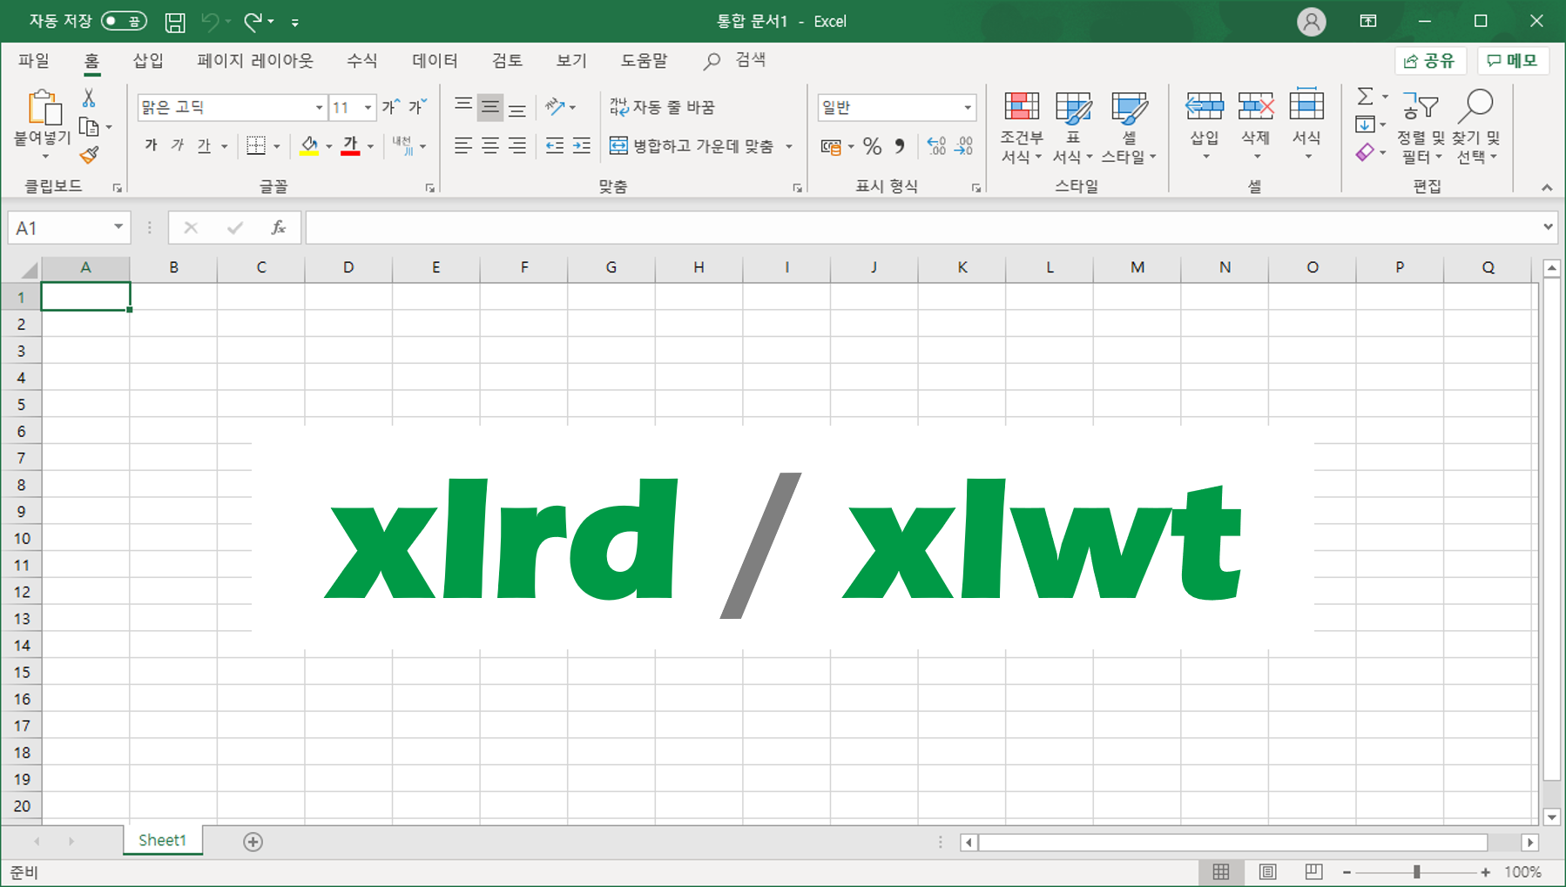The image size is (1566, 887).
Task: Click the Cut scissors icon
Action: pyautogui.click(x=89, y=97)
